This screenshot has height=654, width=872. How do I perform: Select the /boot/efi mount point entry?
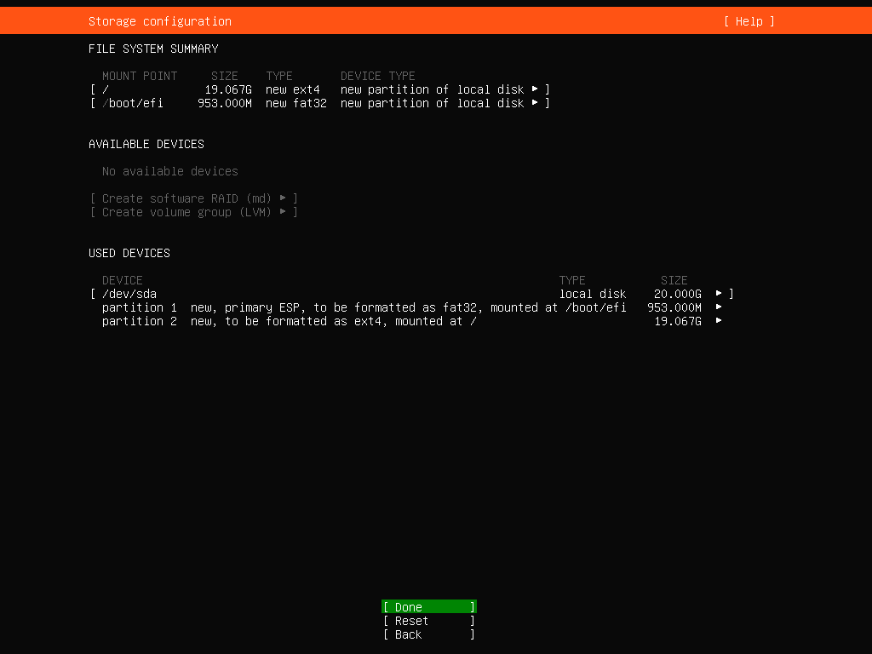(133, 103)
